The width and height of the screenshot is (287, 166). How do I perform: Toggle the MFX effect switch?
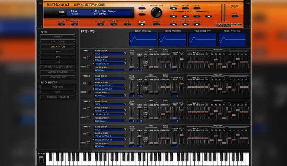pyautogui.click(x=173, y=24)
